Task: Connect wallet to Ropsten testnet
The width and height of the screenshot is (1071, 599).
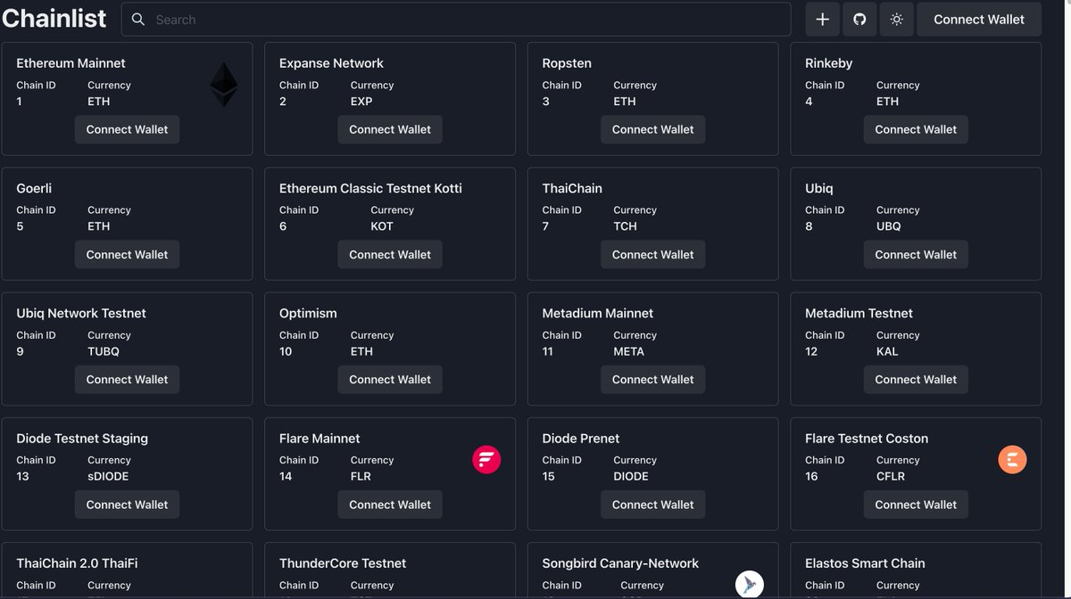Action: tap(652, 129)
